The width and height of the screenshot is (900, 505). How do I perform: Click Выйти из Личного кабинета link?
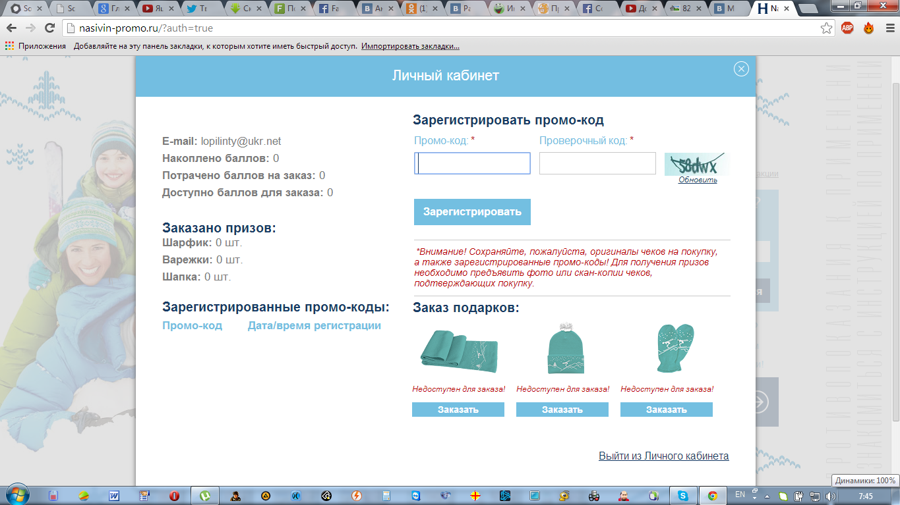tap(663, 456)
